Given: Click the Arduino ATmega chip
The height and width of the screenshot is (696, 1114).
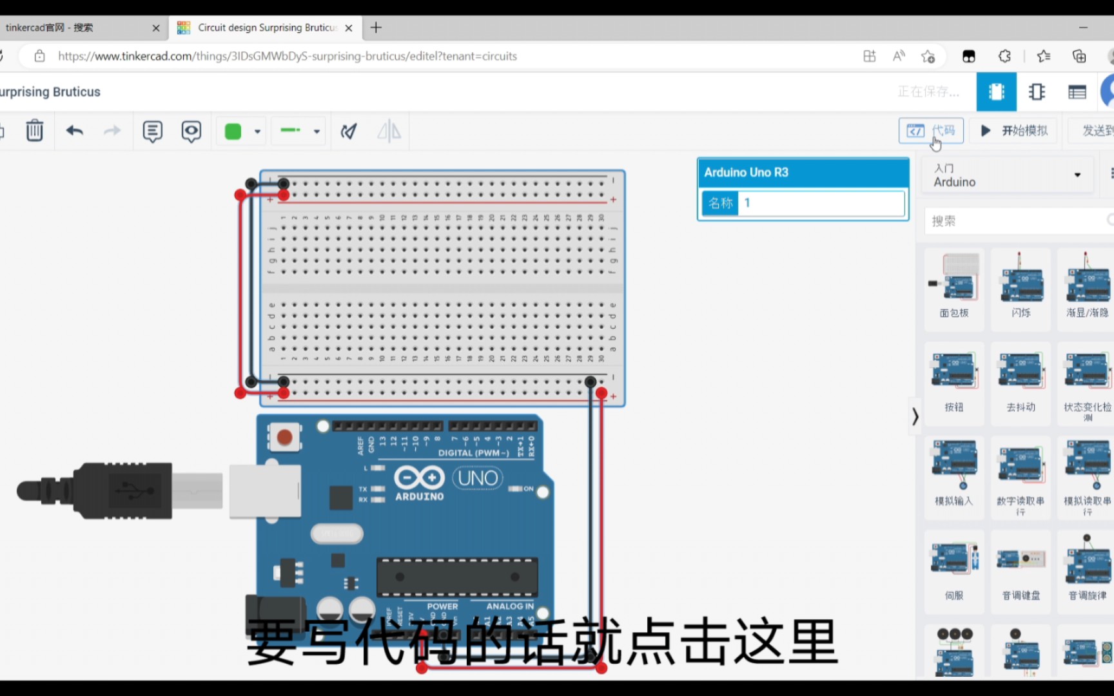Looking at the screenshot, I should (457, 577).
